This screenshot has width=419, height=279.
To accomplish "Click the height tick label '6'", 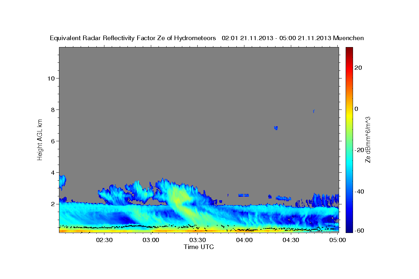I will (52, 141).
